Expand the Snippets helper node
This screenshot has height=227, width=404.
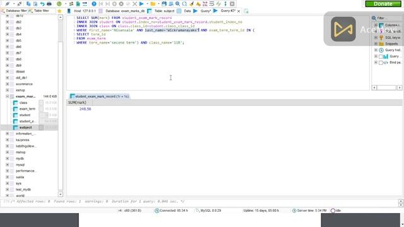coord(376,44)
